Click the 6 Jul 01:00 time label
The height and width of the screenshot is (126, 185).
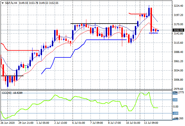pos(78,123)
